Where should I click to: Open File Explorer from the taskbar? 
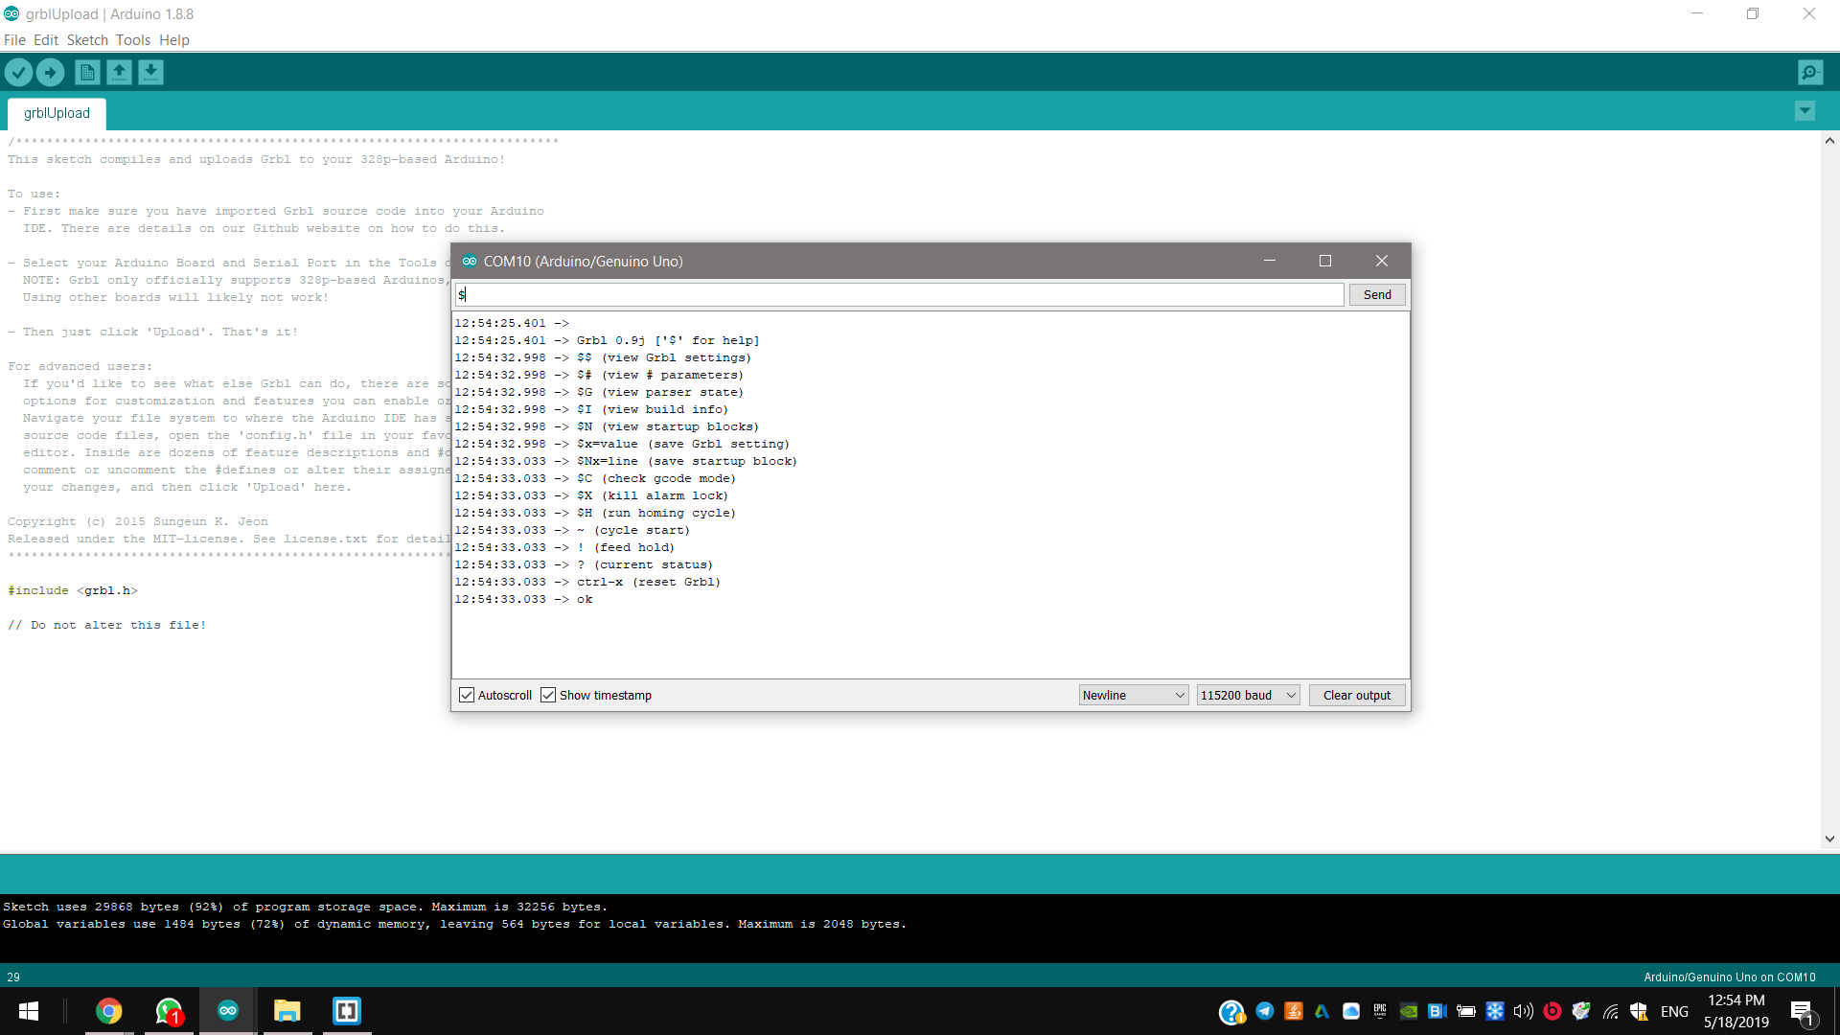click(x=287, y=1011)
